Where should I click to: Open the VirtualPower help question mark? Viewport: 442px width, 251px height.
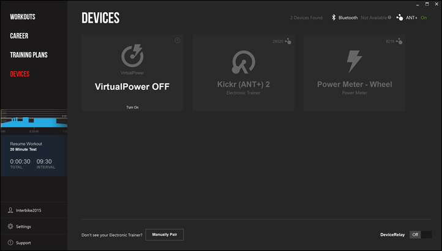pos(178,40)
